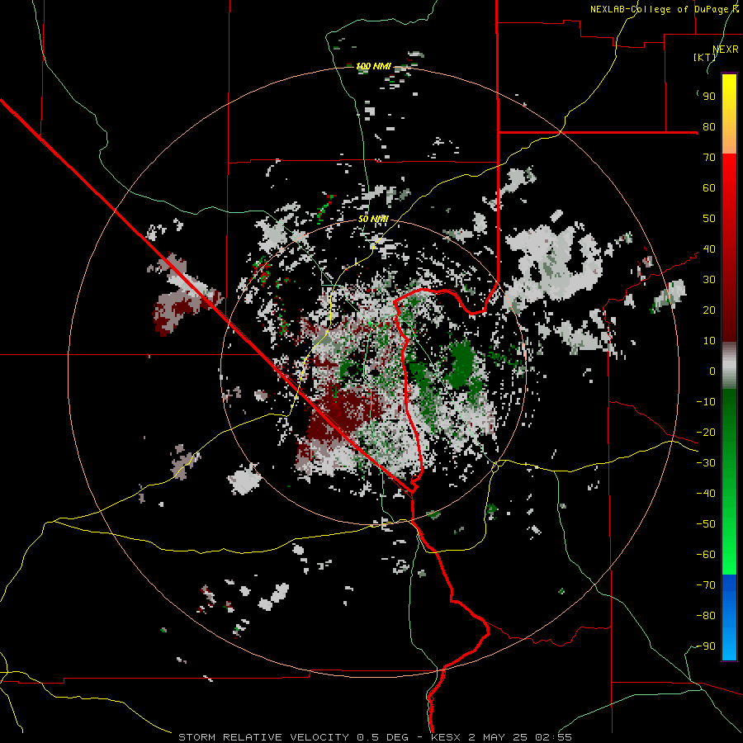Click the legend value '50'

click(709, 219)
